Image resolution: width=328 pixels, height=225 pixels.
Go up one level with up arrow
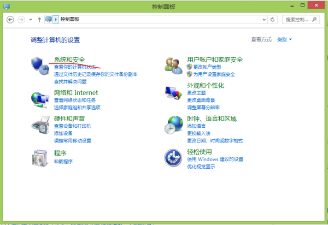(x=39, y=20)
